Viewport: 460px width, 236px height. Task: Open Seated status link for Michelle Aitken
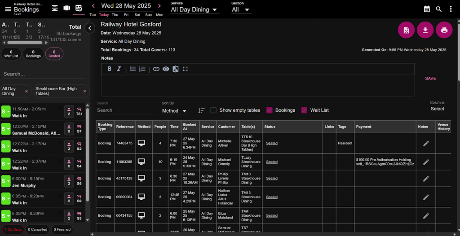(272, 144)
